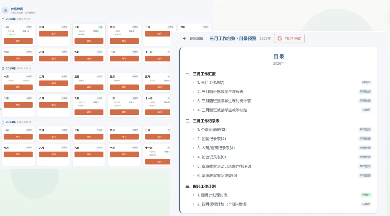The image size is (390, 216).
Task: Click 填写 on the 2024 九月 card
Action: pos(89,154)
